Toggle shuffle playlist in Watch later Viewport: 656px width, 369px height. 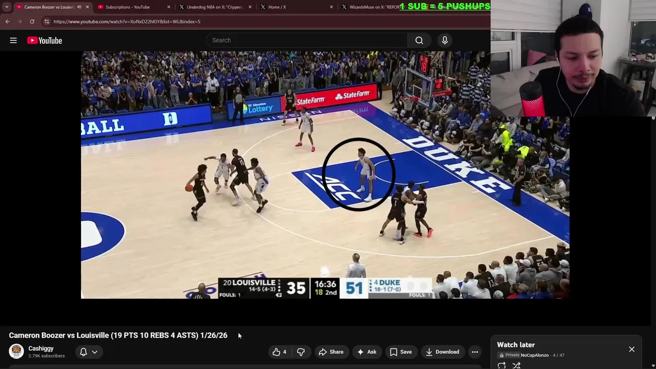coord(517,365)
